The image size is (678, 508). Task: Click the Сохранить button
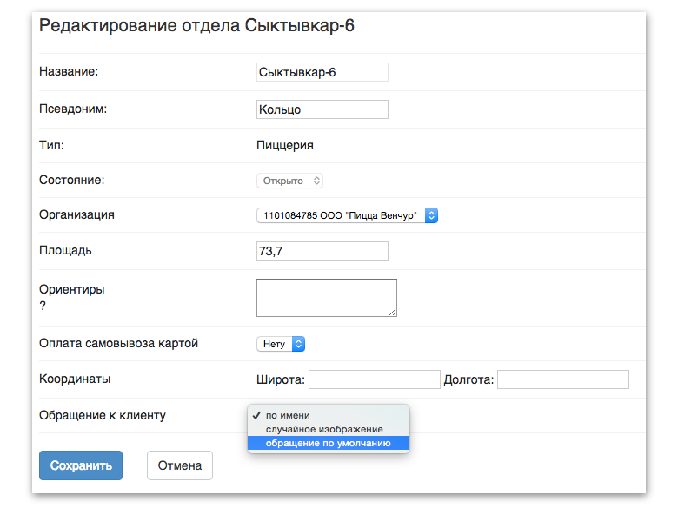click(x=81, y=465)
